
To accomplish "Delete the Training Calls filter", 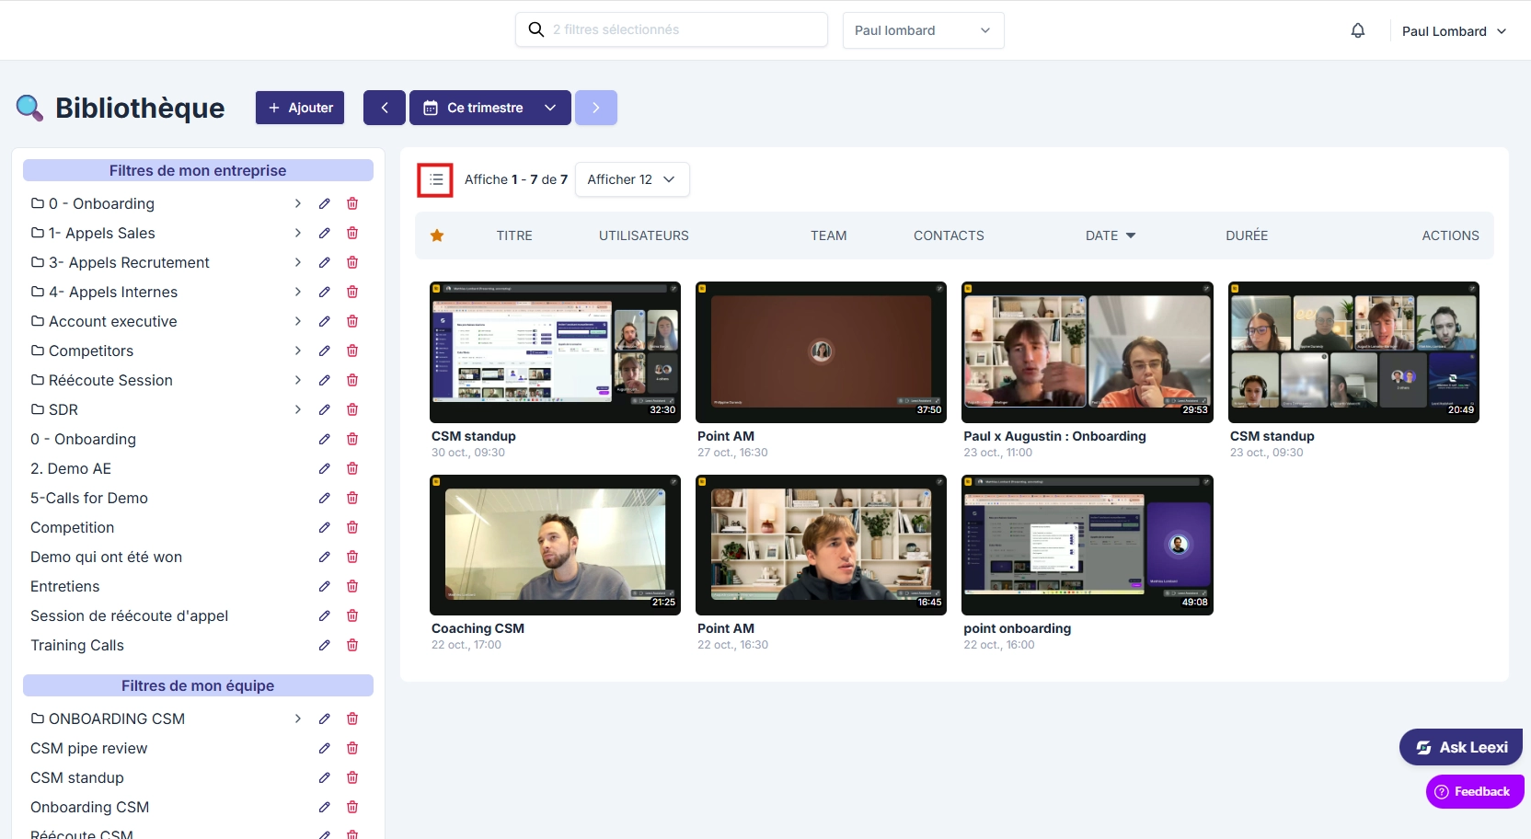I will [x=352, y=645].
